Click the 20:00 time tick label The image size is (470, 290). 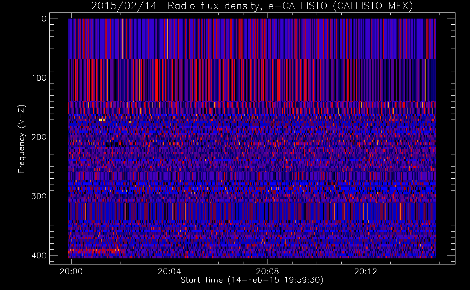[71, 272]
